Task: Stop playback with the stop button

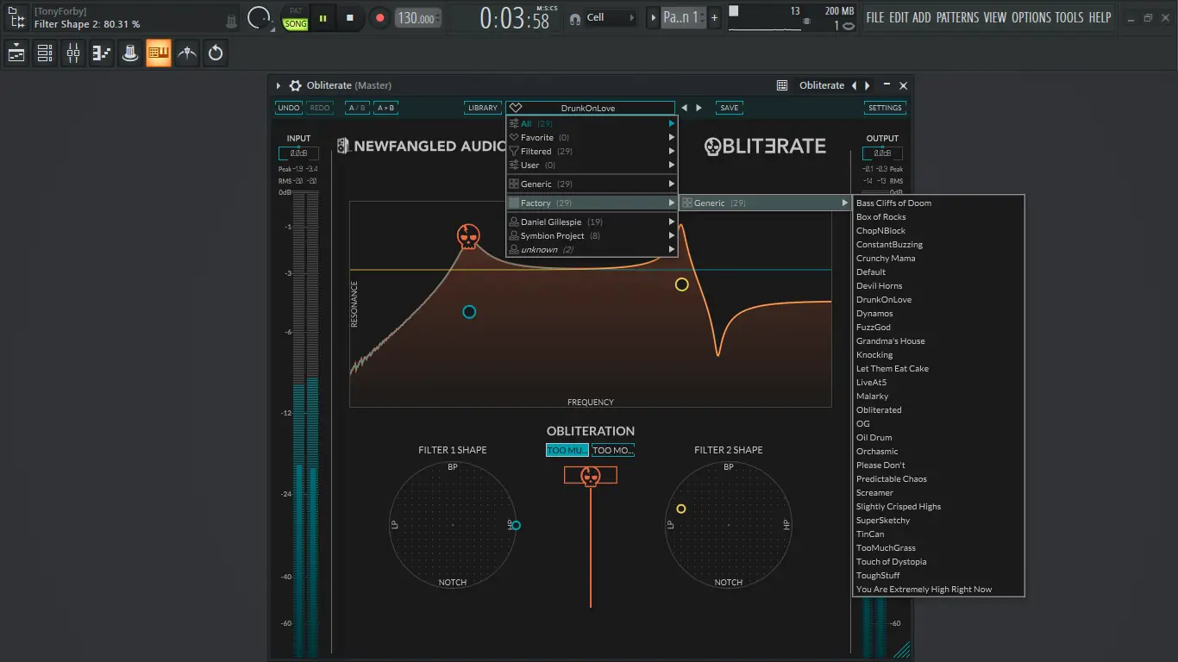Action: 350,17
